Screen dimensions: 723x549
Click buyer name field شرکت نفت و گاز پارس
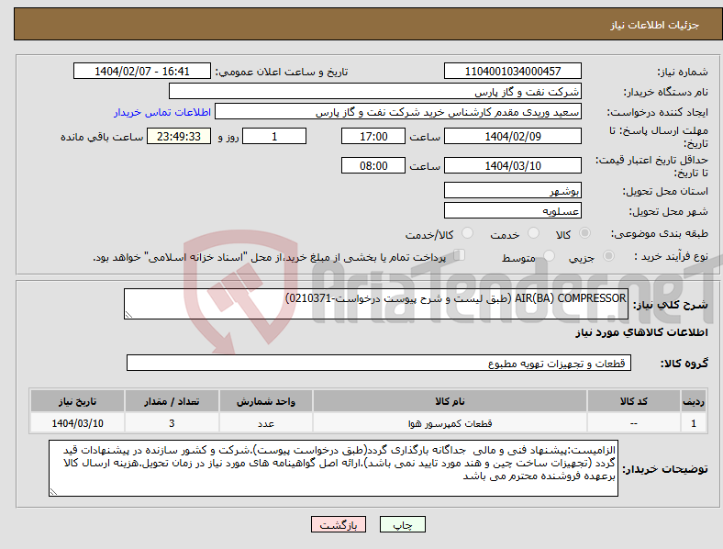click(x=375, y=91)
